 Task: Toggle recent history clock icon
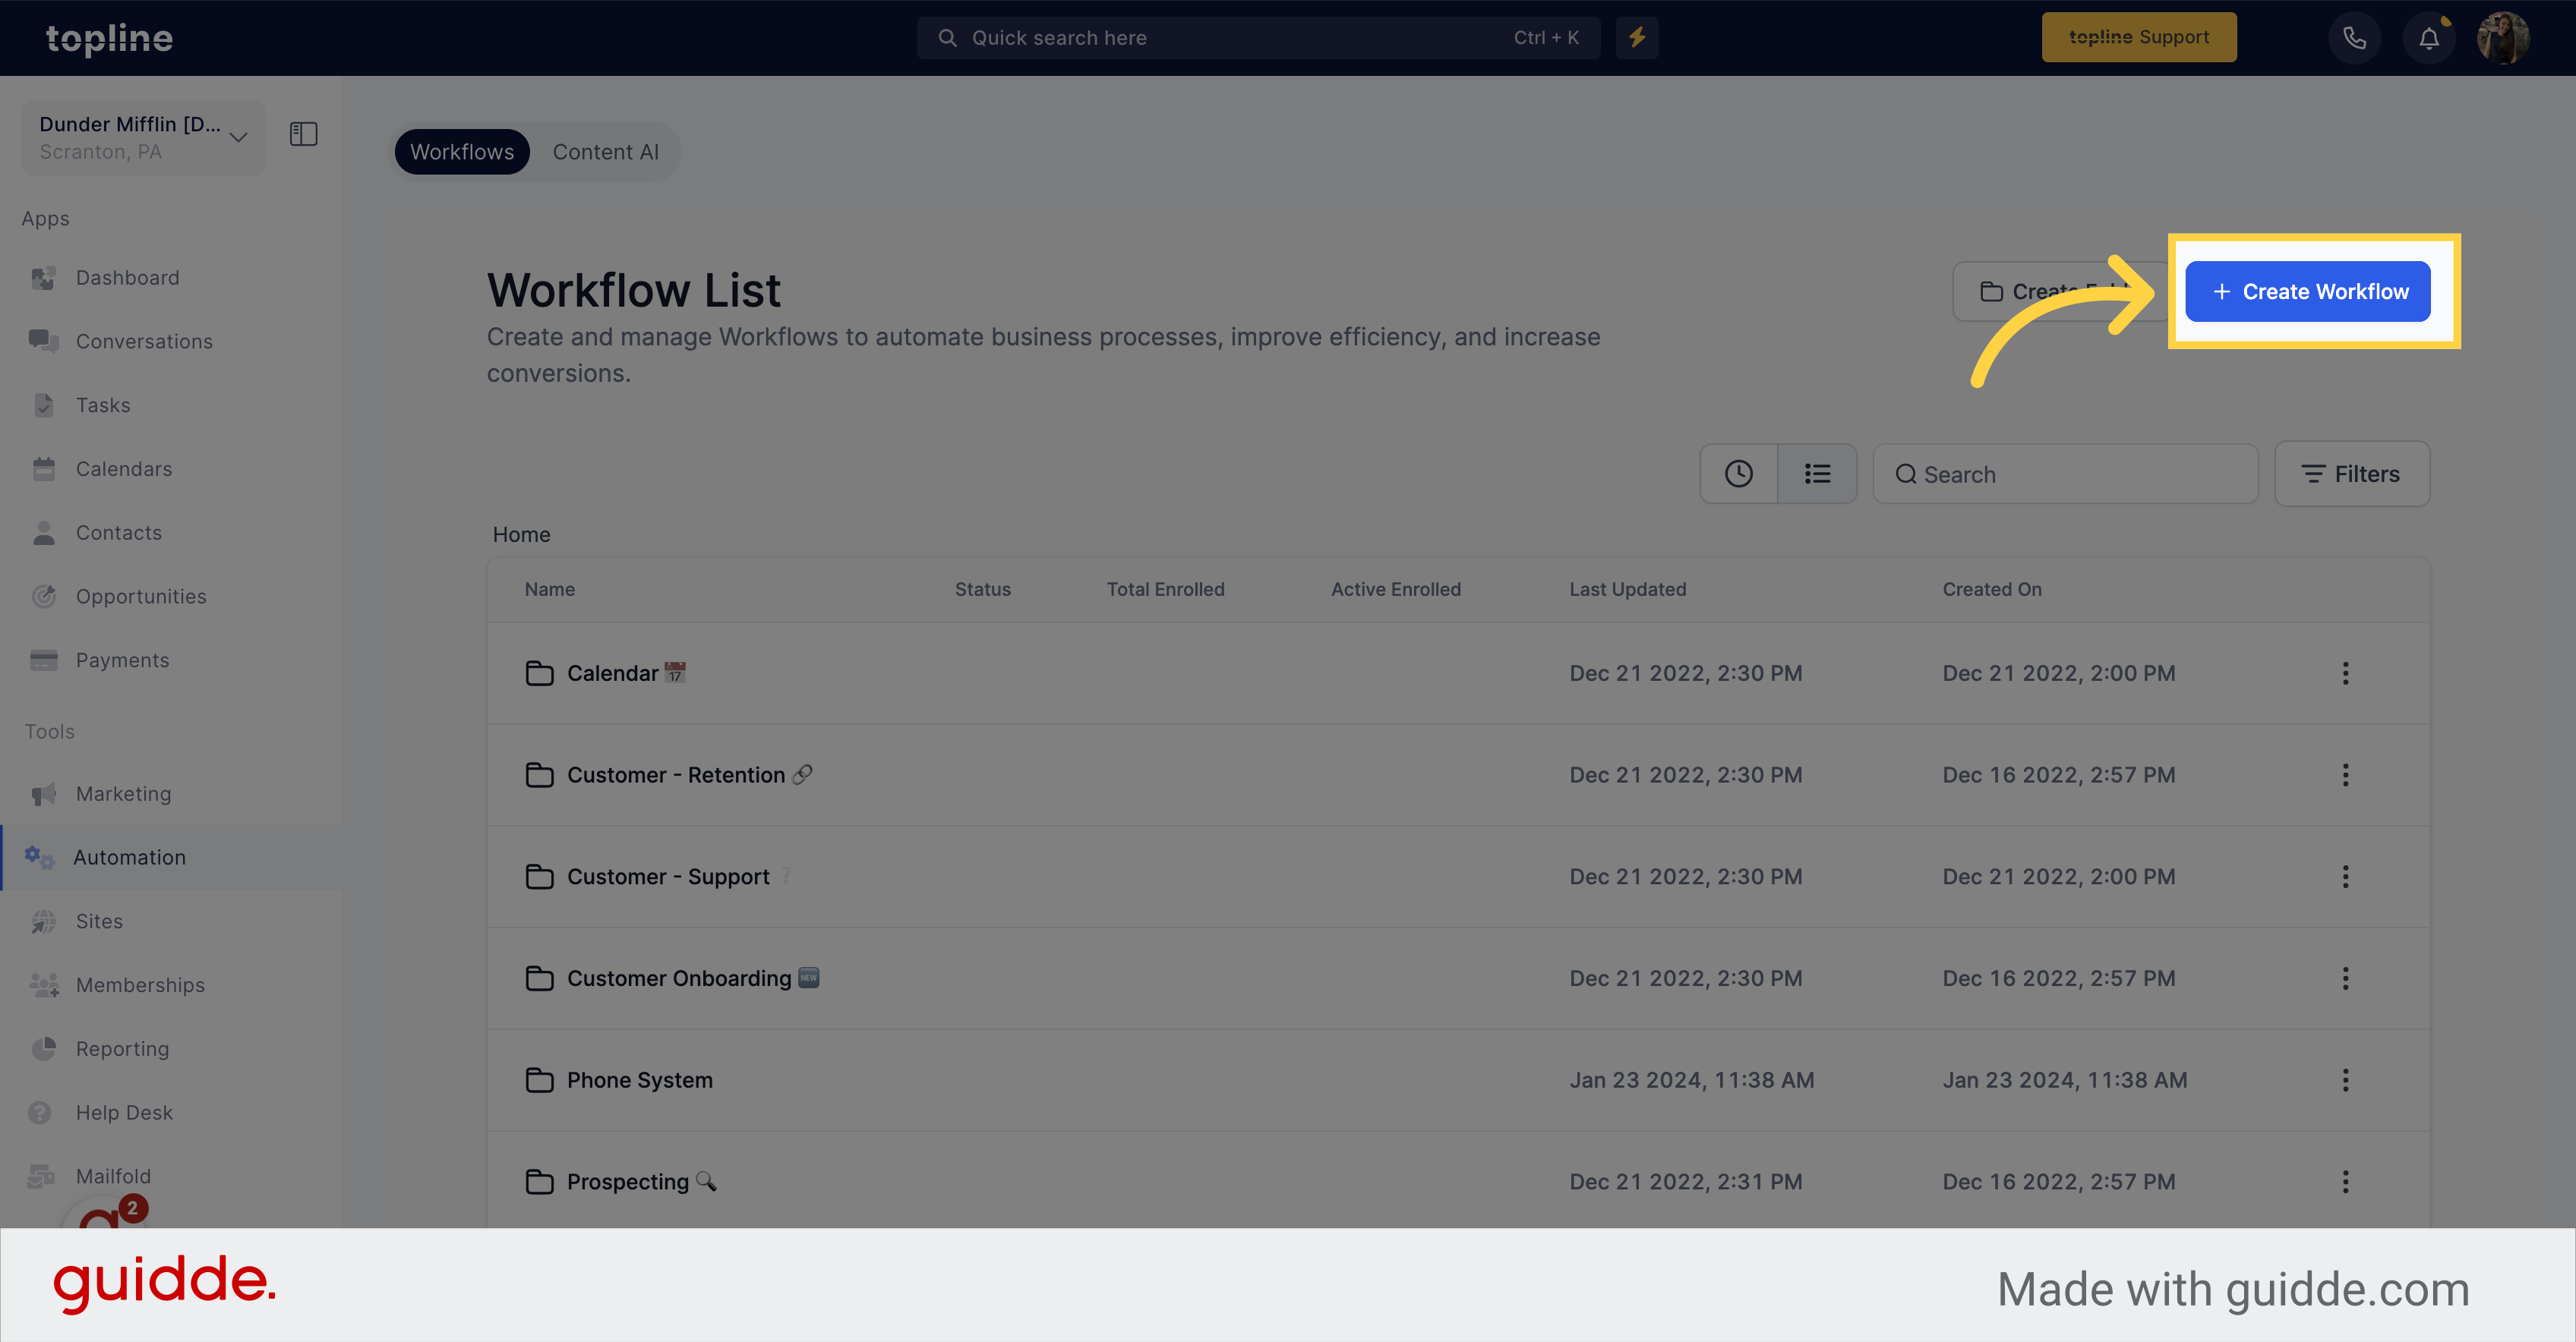pos(1739,474)
